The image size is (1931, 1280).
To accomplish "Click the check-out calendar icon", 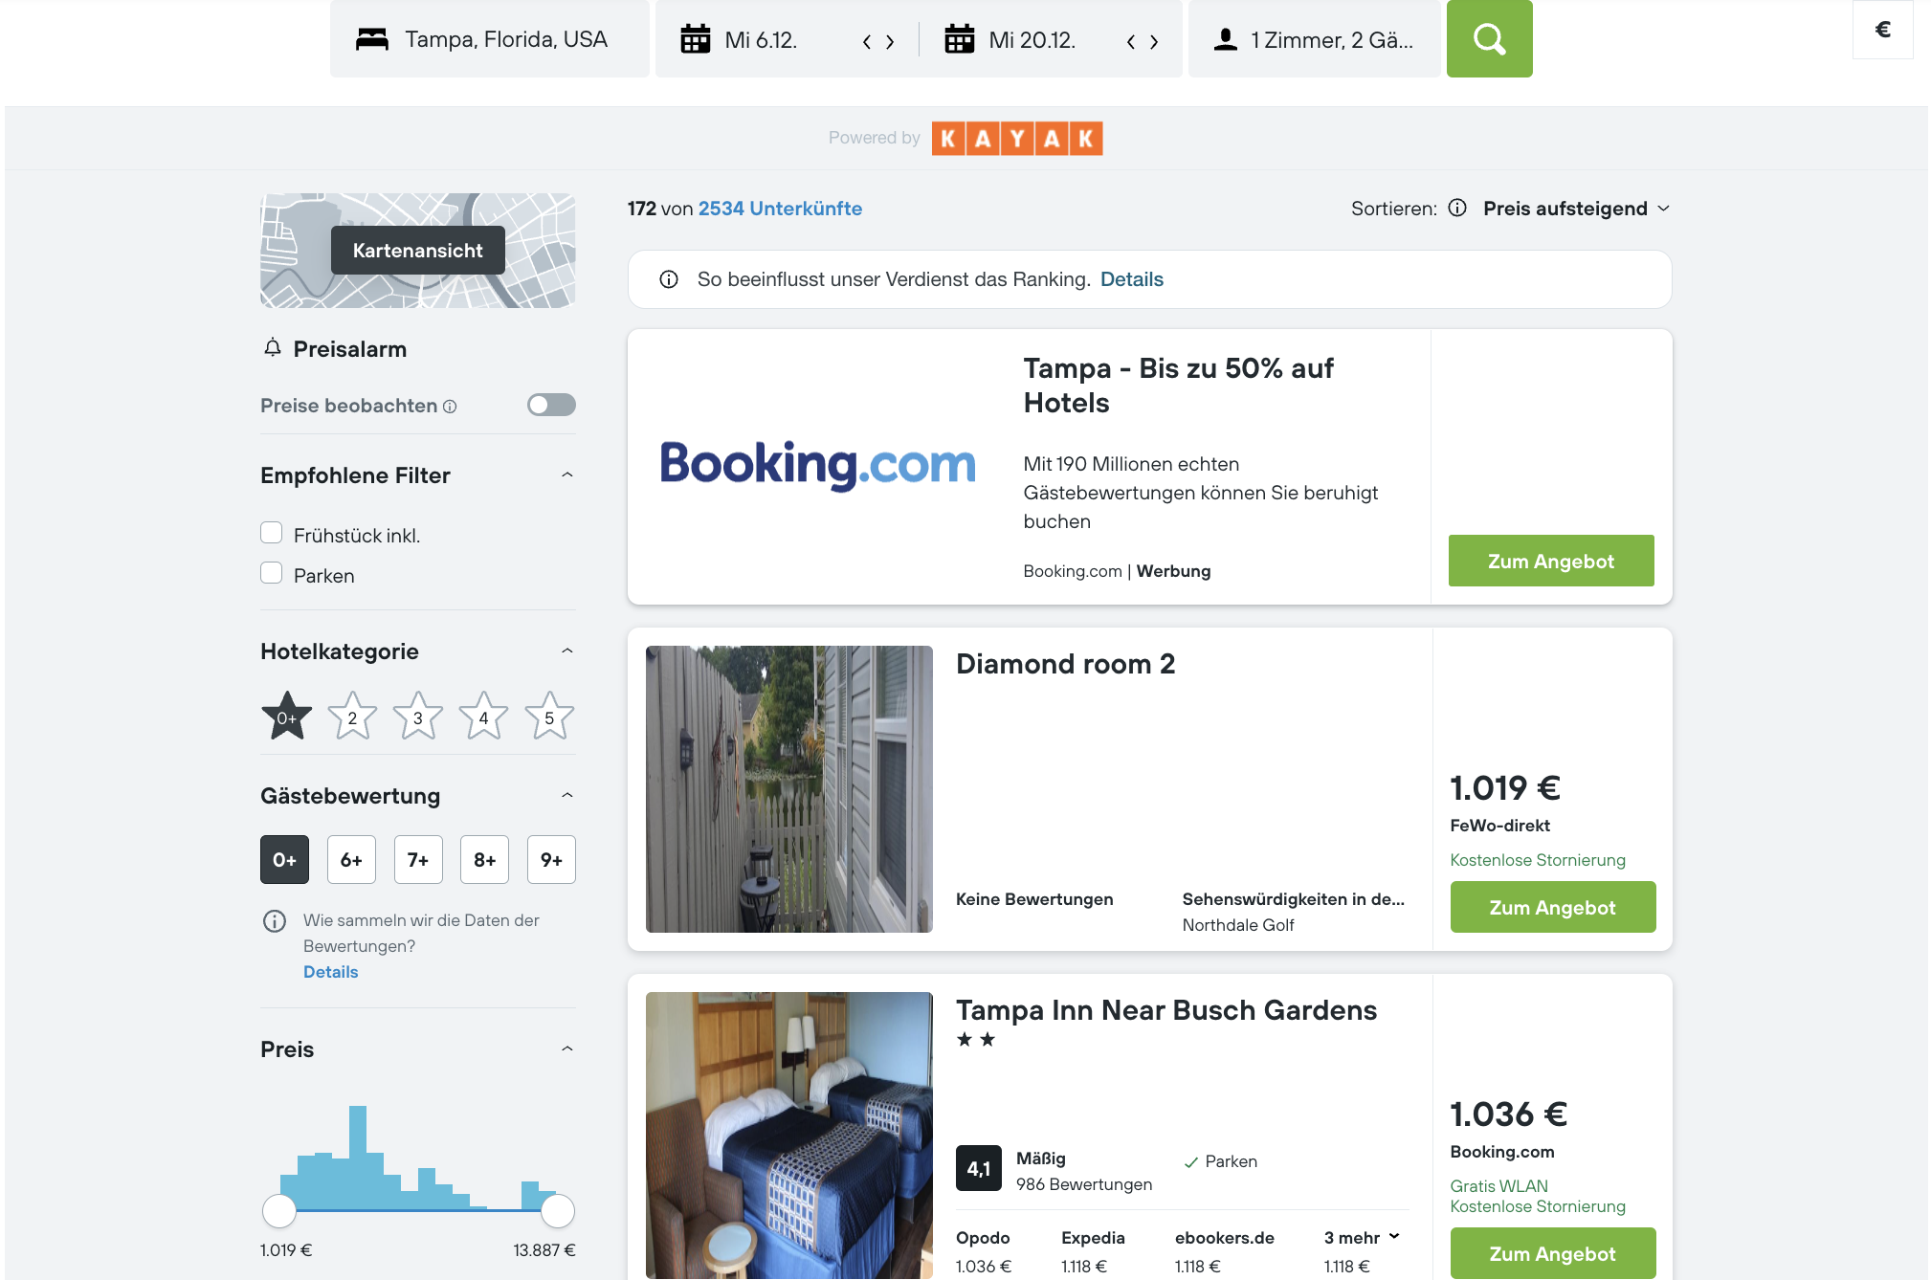I will tap(960, 39).
